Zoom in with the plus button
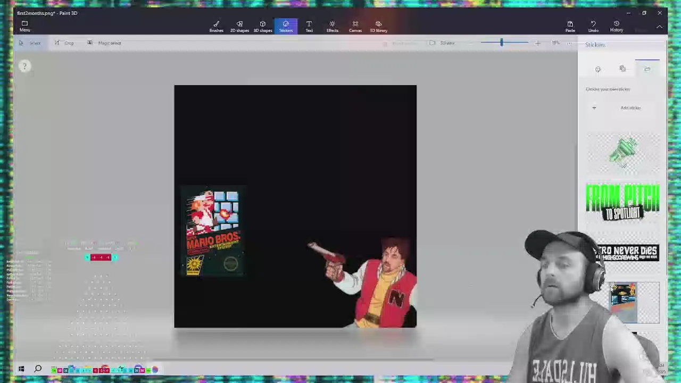The height and width of the screenshot is (383, 681). pos(537,43)
